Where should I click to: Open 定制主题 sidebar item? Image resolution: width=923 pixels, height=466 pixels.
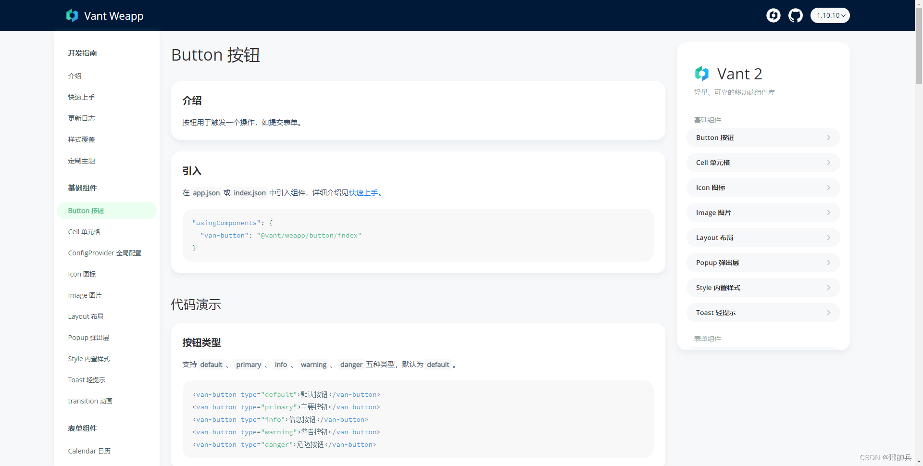pos(82,161)
